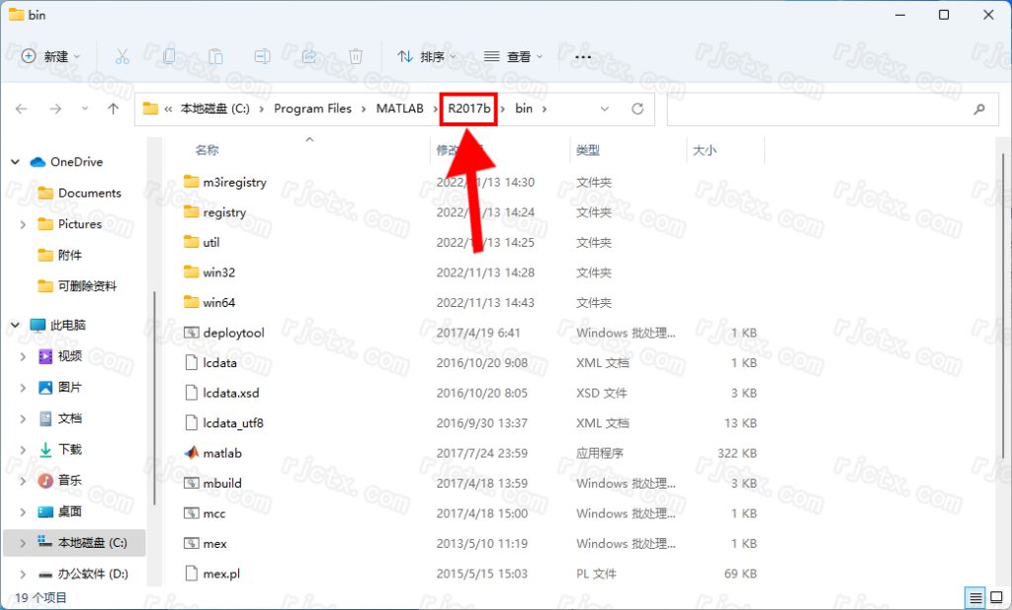Expand the 此电脑 tree node
The image size is (1012, 610).
[16, 325]
